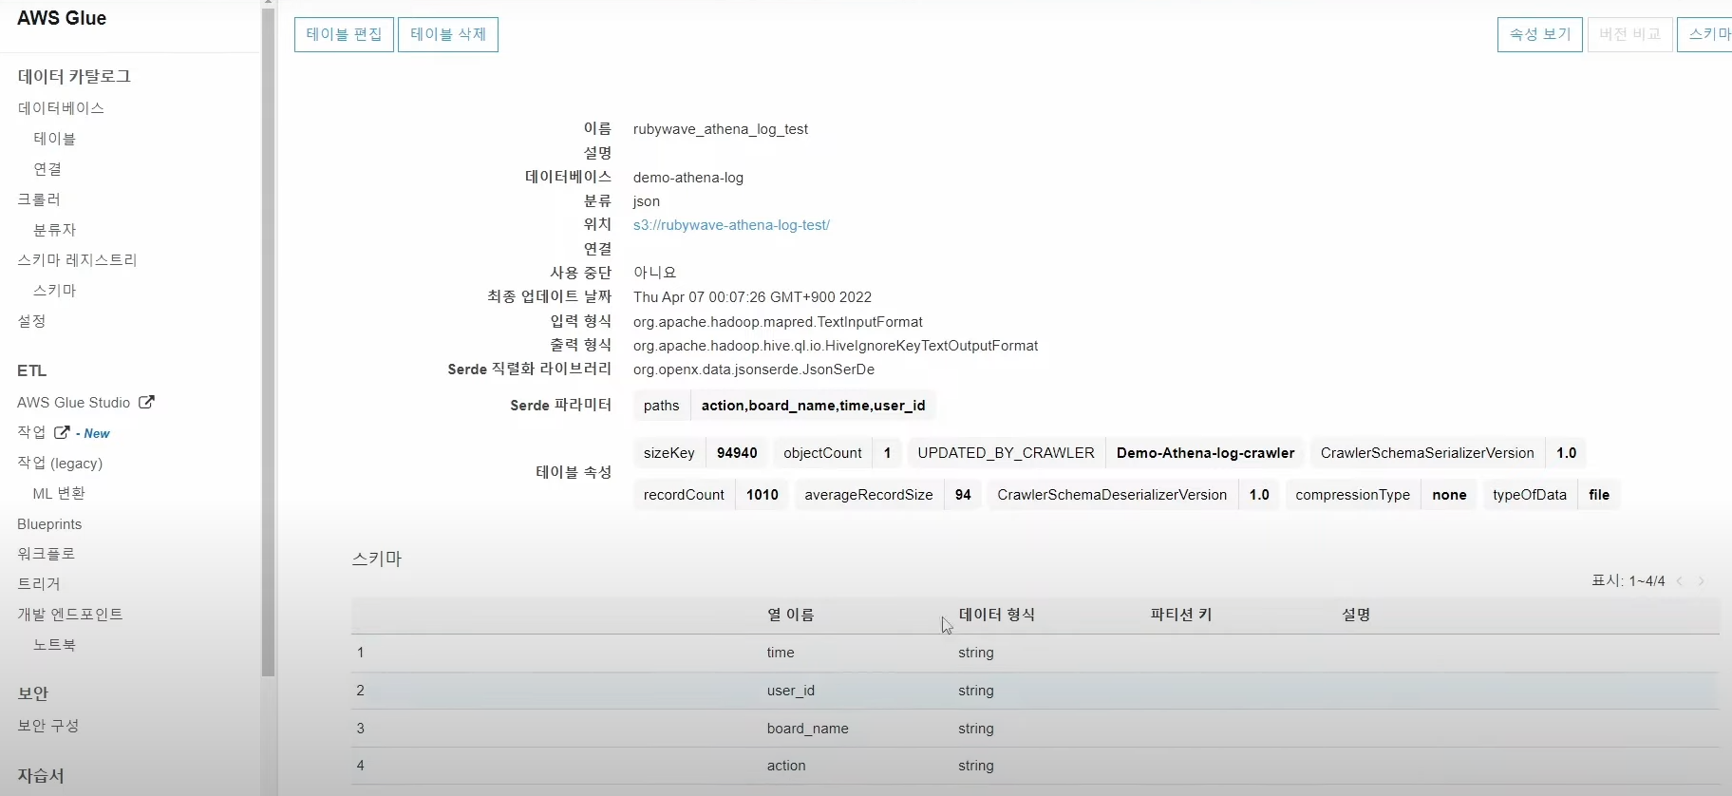Image resolution: width=1732 pixels, height=796 pixels.
Task: Select the action column row
Action: (1035, 766)
